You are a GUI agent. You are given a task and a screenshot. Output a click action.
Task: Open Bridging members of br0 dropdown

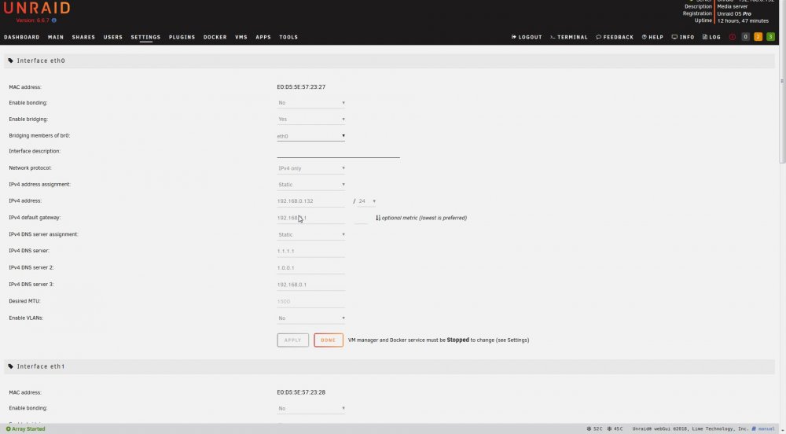pos(310,136)
